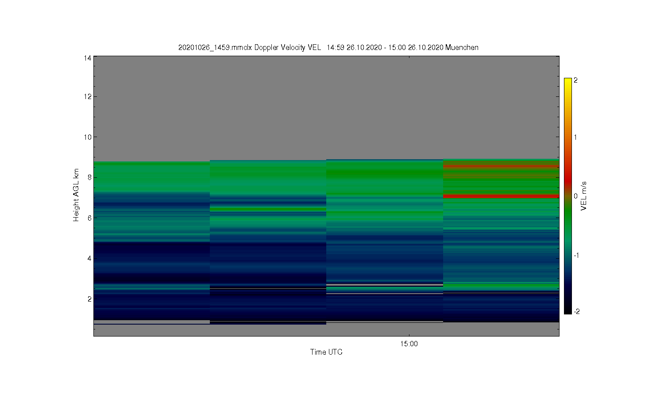Click the colorbar label -1

coord(576,256)
